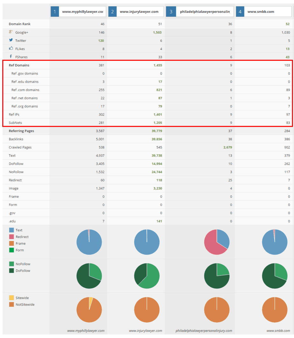Click the Twitter bird icon
Screen dimensions: 294x338
[x=11, y=40]
